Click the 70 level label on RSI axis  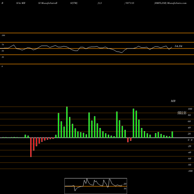pyautogui.click(x=3, y=45)
